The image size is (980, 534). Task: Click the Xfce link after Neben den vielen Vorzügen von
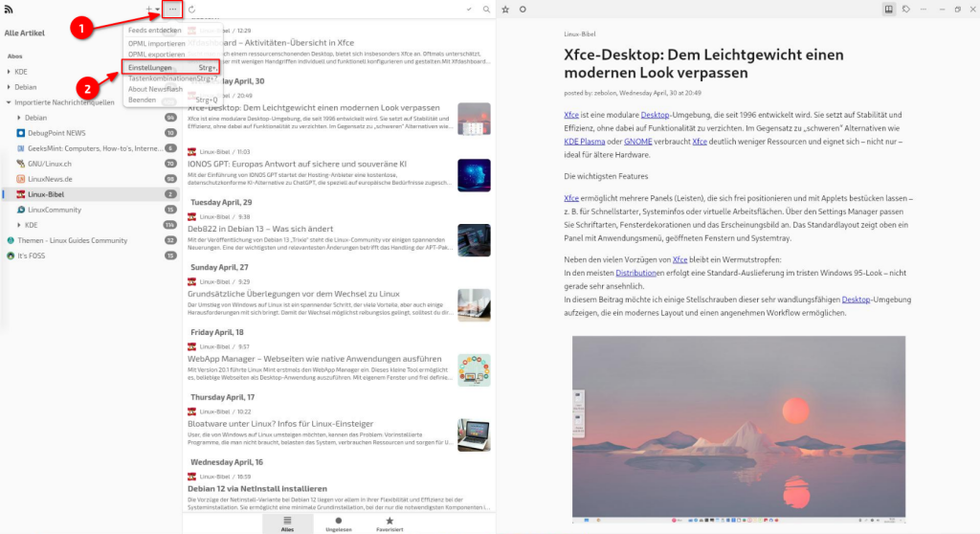(x=680, y=259)
